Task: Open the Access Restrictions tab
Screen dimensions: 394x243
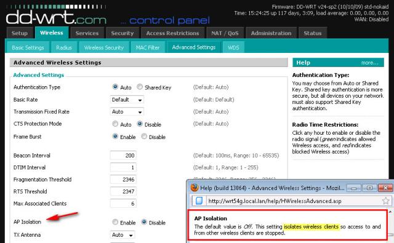Action: (172, 33)
